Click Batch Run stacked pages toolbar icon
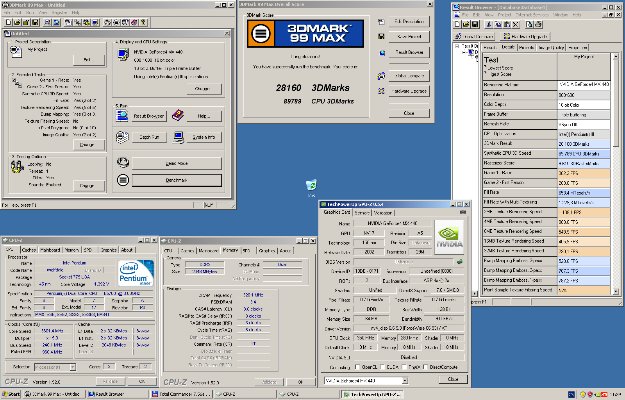 pyautogui.click(x=125, y=22)
